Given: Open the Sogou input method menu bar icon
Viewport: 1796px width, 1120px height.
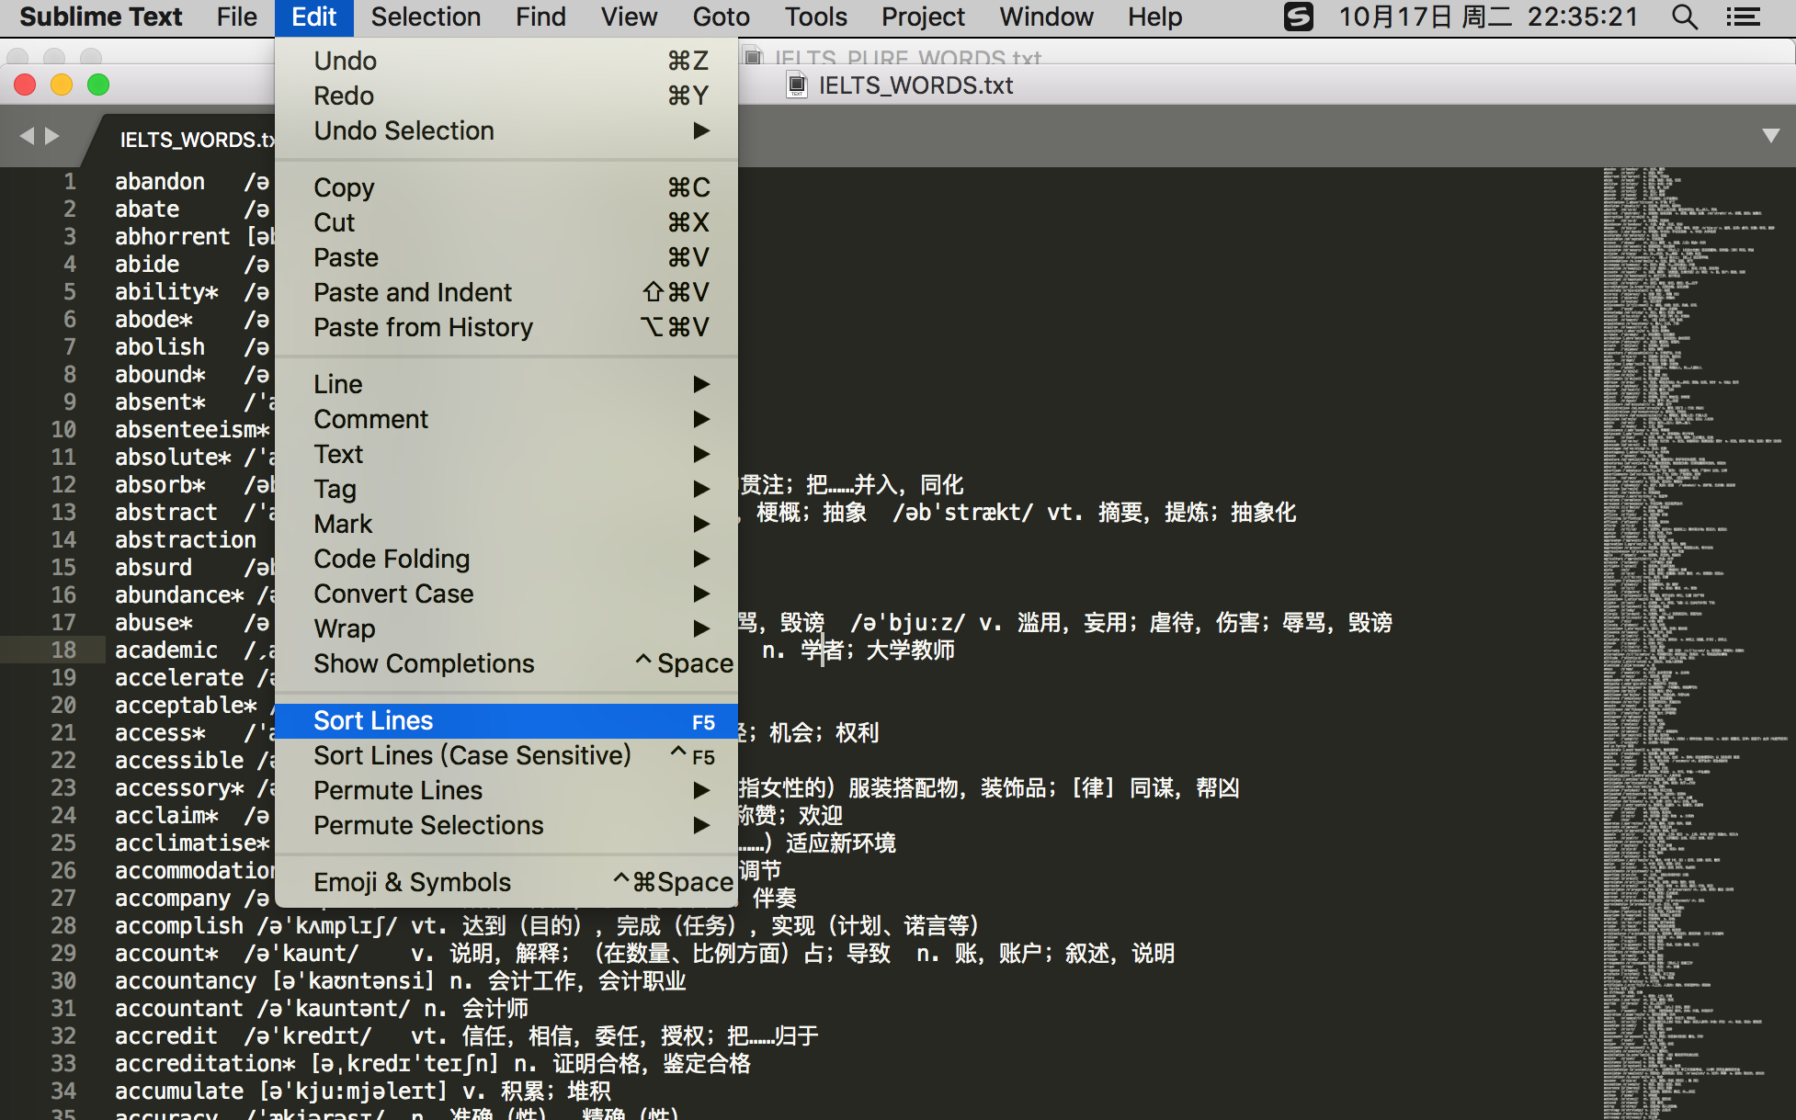Looking at the screenshot, I should [x=1298, y=17].
